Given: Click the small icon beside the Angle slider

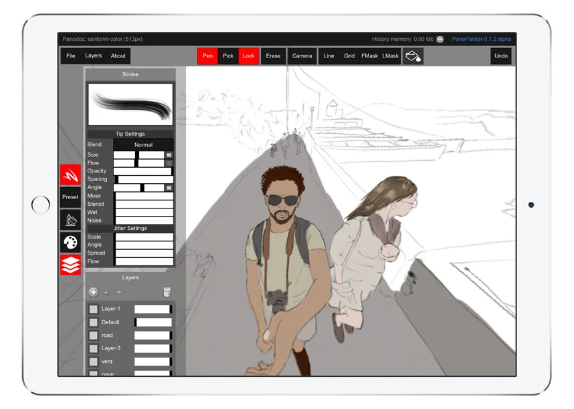Looking at the screenshot, I should click(169, 188).
